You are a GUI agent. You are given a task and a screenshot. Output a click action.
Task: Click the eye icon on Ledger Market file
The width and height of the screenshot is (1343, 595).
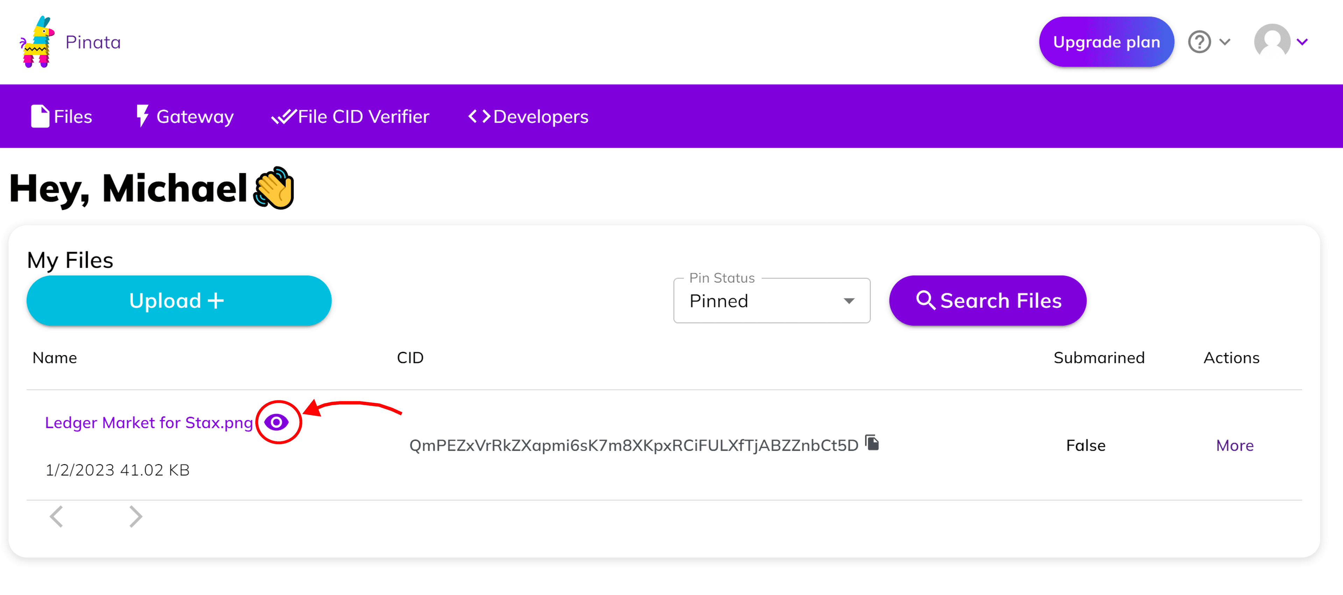point(276,422)
